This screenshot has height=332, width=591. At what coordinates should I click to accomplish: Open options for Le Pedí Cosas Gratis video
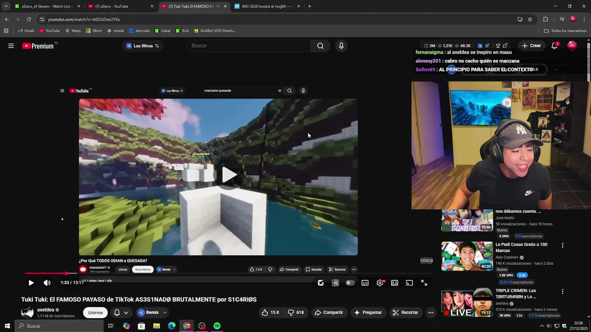click(x=562, y=245)
